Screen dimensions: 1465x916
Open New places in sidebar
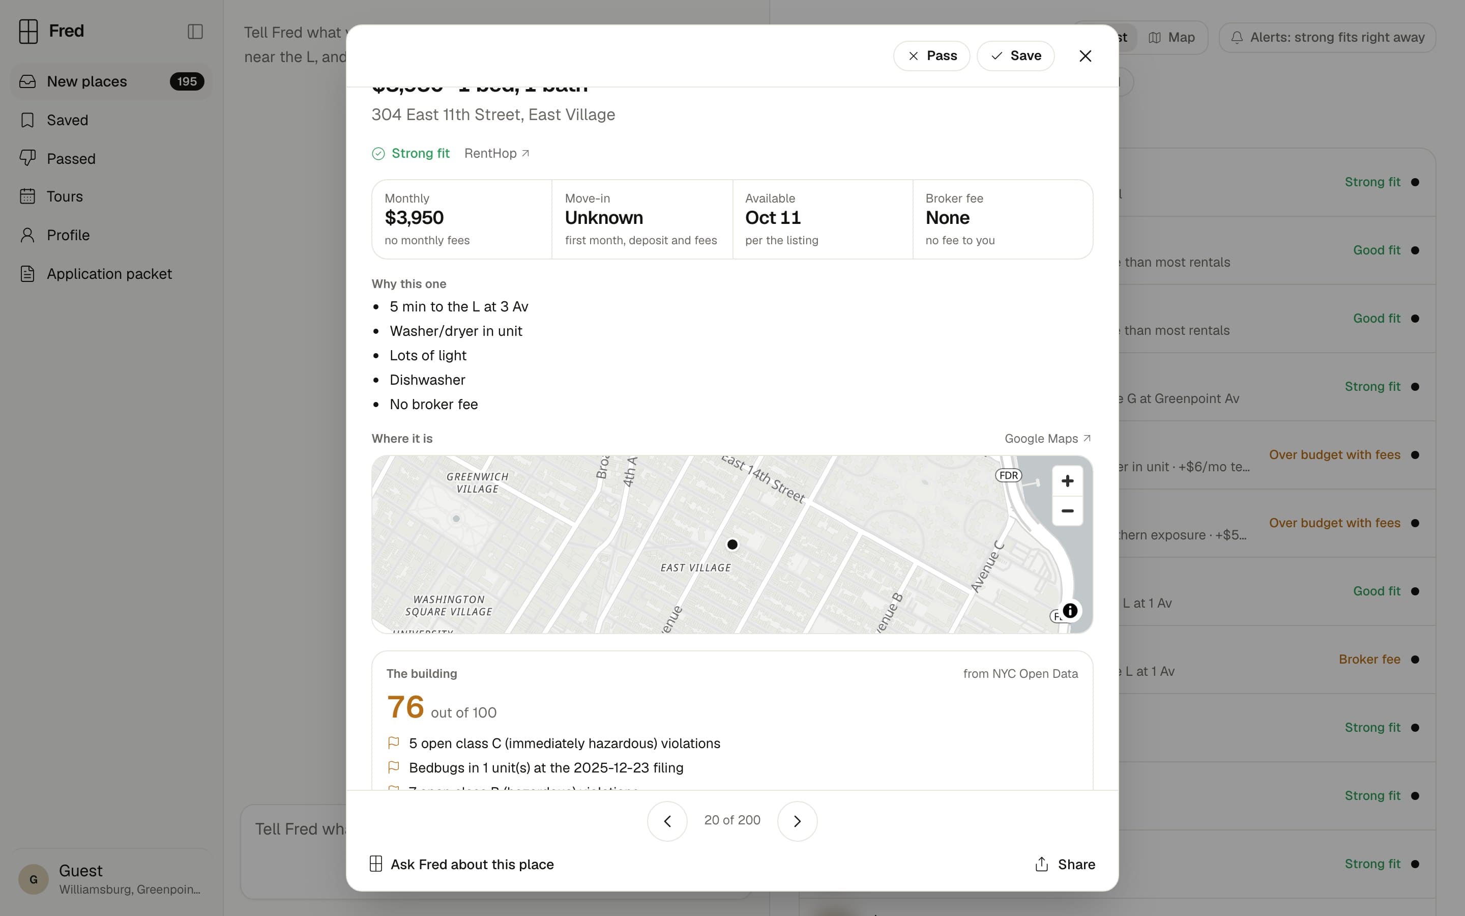point(111,81)
